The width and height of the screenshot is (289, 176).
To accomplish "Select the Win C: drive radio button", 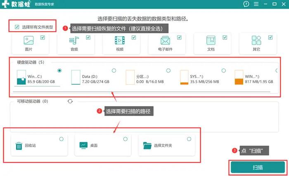I will 59,70.
